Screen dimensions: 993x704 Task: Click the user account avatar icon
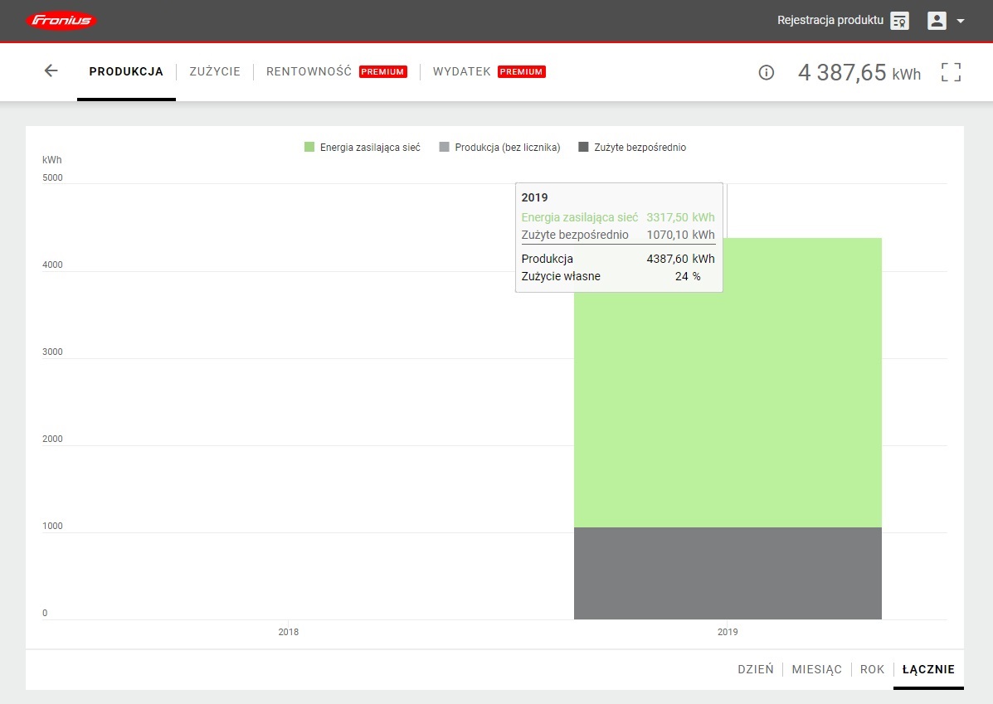tap(937, 21)
